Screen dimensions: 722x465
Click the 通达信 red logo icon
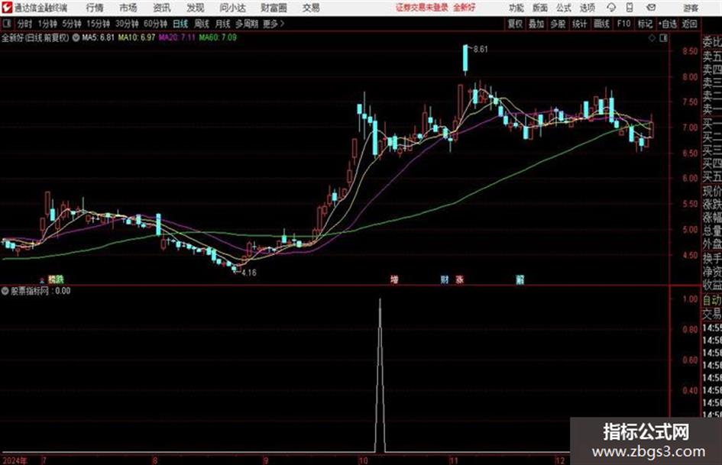coord(7,8)
